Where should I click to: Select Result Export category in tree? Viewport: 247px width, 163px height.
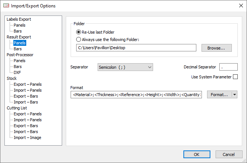[19, 37]
